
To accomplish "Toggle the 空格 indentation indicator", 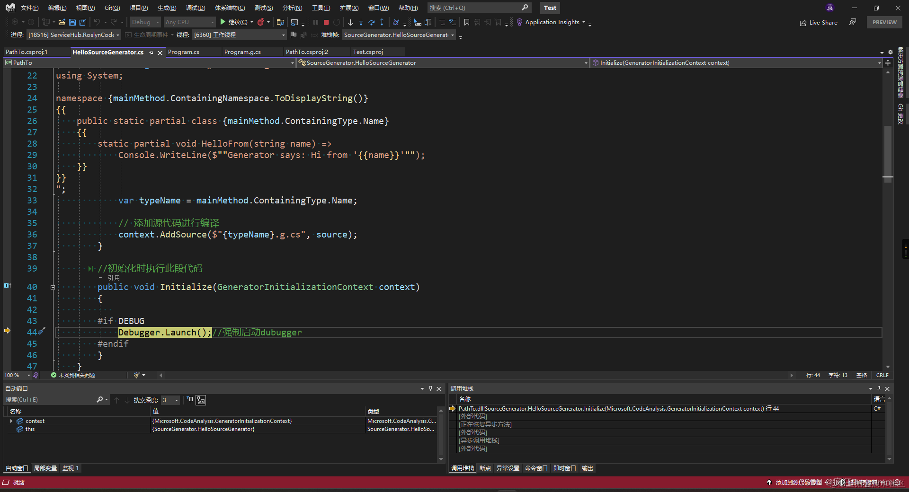I will (x=862, y=375).
